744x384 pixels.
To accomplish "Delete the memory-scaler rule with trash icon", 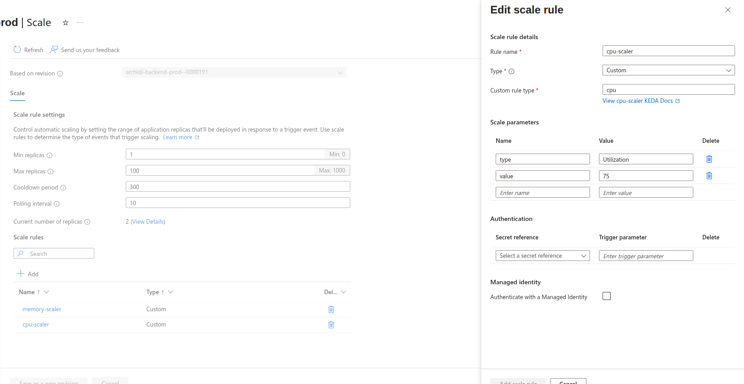I will point(331,309).
